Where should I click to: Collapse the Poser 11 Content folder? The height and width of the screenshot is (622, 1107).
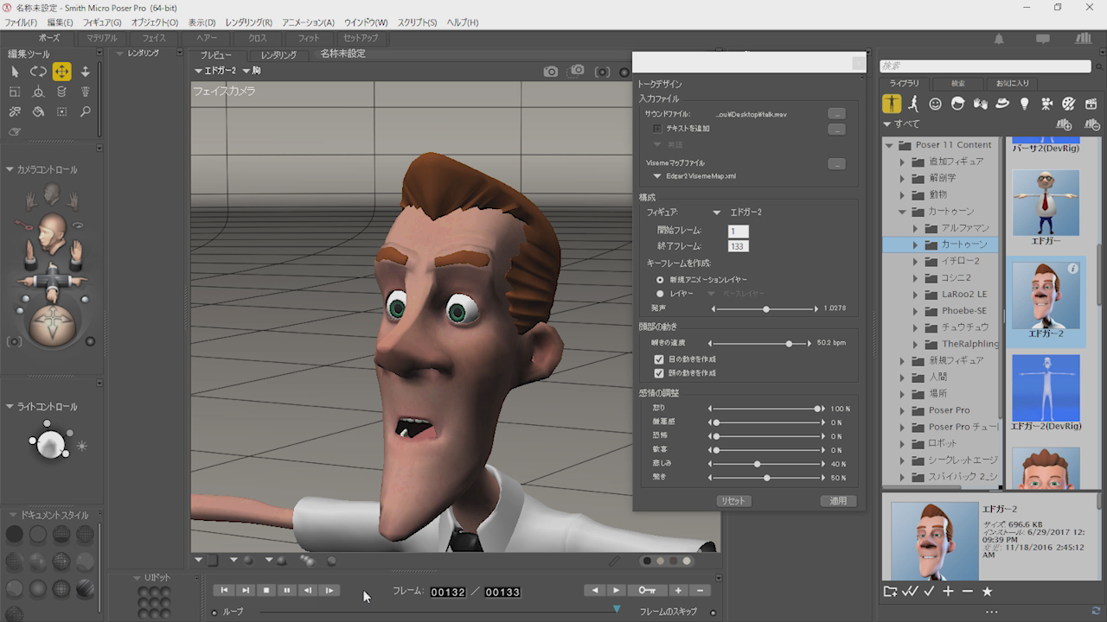(x=889, y=145)
